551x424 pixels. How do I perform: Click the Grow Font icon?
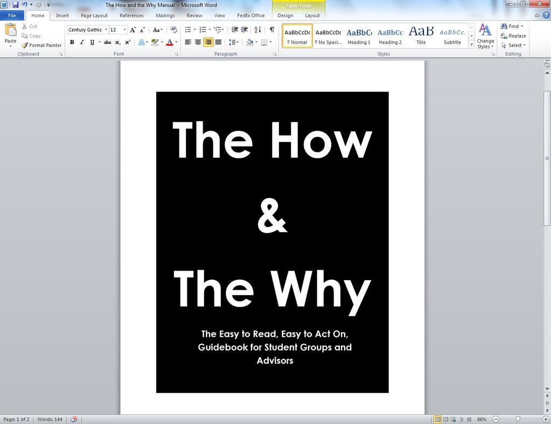pyautogui.click(x=133, y=30)
